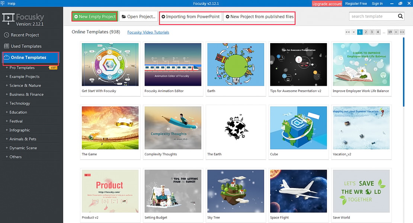Click the VIP badge next to Pro Templates
Image resolution: width=413 pixels, height=223 pixels.
[x=53, y=68]
